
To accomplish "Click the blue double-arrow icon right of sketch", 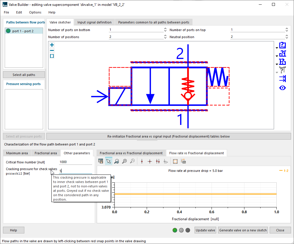I will pyautogui.click(x=282, y=78).
